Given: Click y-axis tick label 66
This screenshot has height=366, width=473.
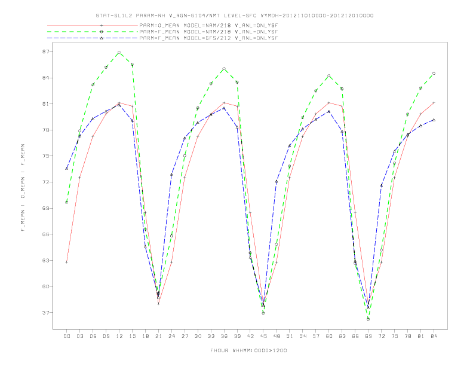Looking at the screenshot, I should tap(46, 234).
